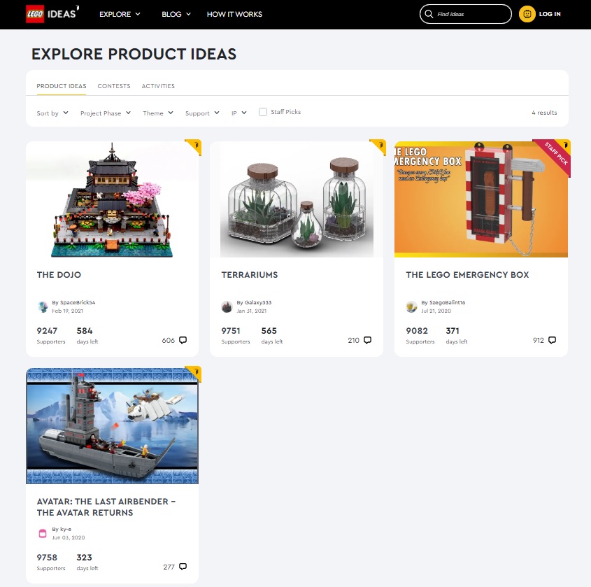Image resolution: width=591 pixels, height=587 pixels.
Task: Click the 565 days left value
Action: [x=269, y=331]
